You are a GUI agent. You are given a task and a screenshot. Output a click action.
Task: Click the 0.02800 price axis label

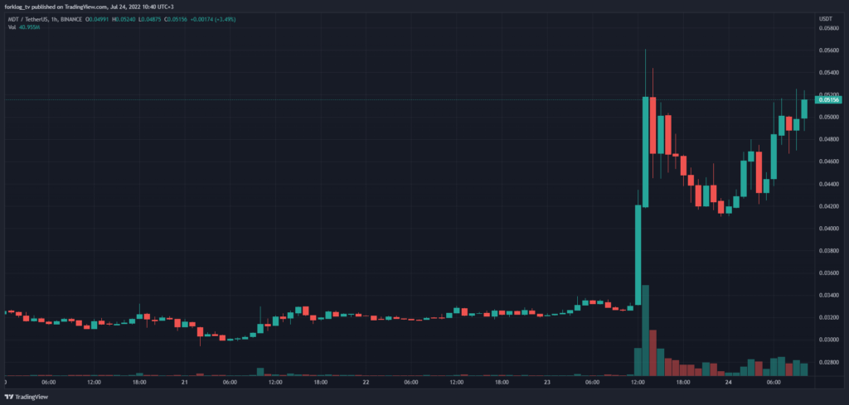(x=829, y=362)
